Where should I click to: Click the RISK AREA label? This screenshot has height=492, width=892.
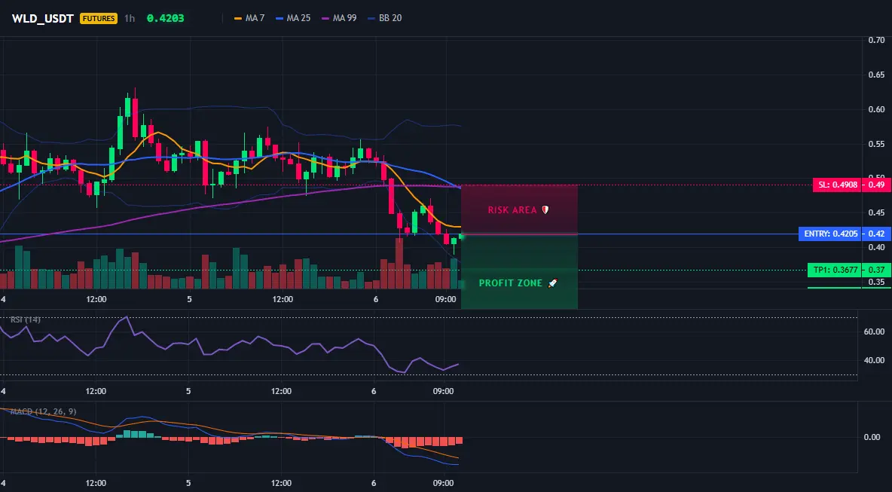tap(518, 210)
